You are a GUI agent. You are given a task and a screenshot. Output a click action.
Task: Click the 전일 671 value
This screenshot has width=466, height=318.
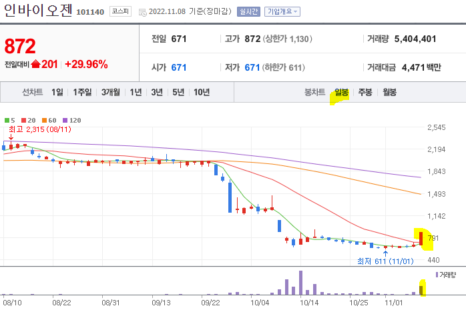click(179, 39)
